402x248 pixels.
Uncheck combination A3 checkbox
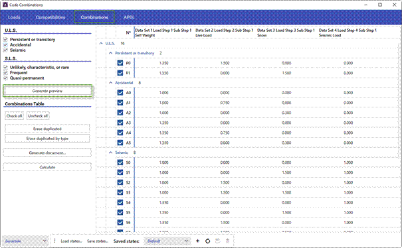pyautogui.click(x=120, y=123)
